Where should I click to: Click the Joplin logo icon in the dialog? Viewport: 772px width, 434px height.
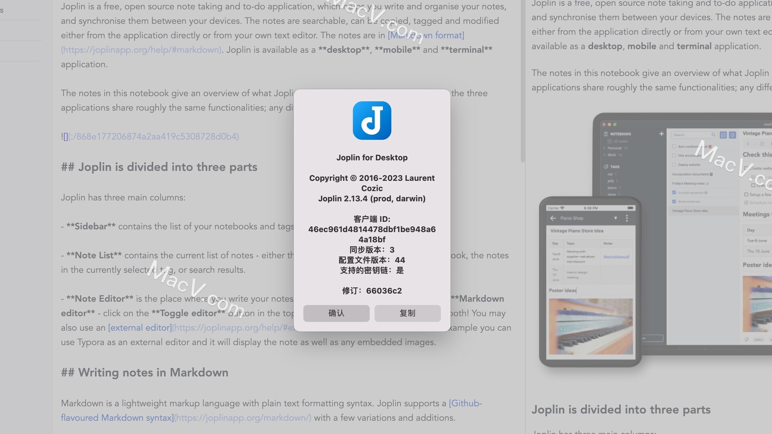coord(372,121)
